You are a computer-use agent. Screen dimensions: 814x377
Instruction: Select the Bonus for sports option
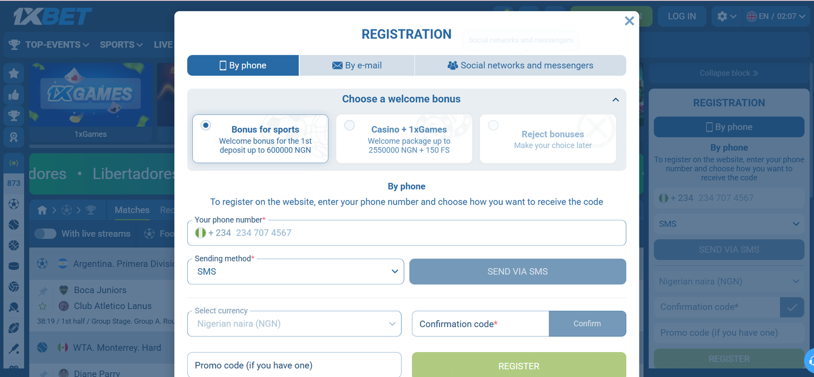point(260,139)
